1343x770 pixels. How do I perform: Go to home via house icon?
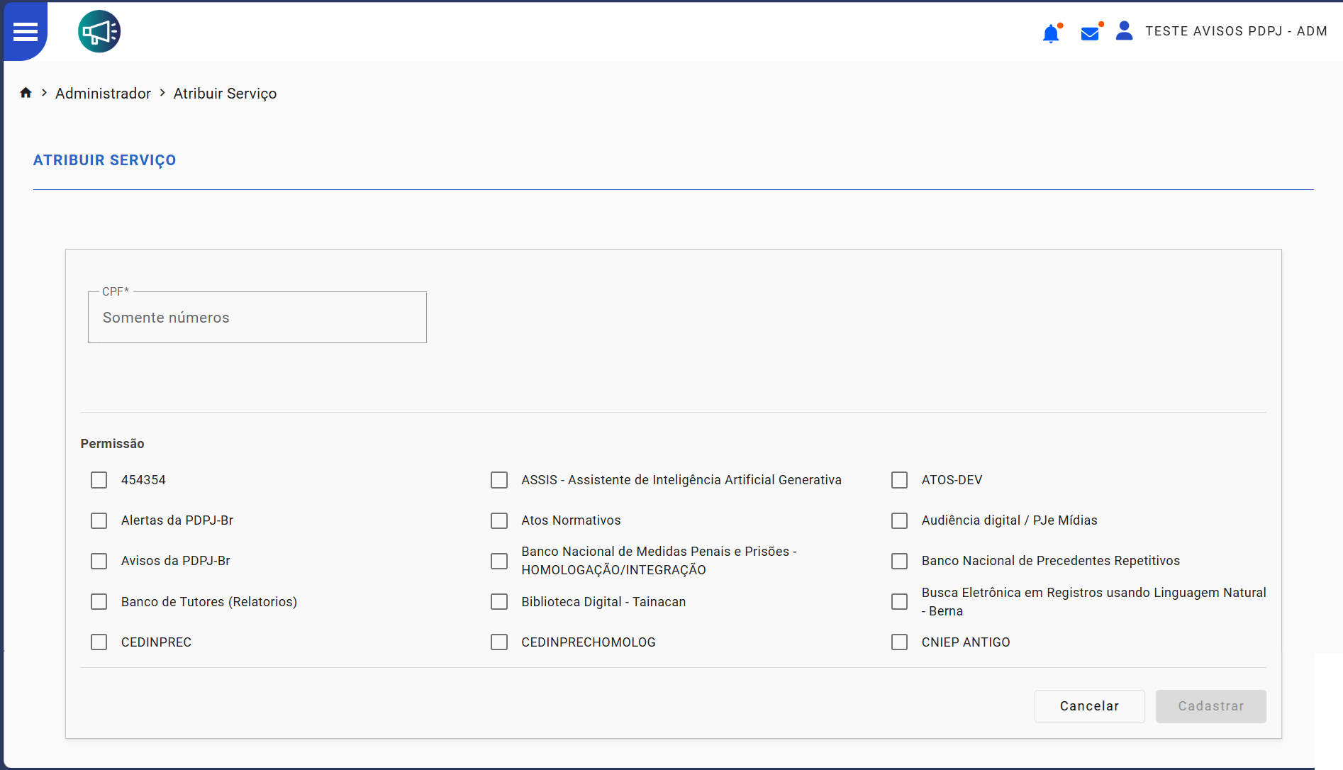tap(26, 93)
